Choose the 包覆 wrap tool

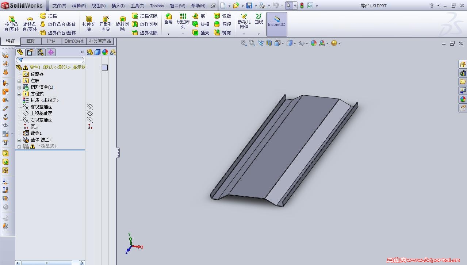[222, 16]
